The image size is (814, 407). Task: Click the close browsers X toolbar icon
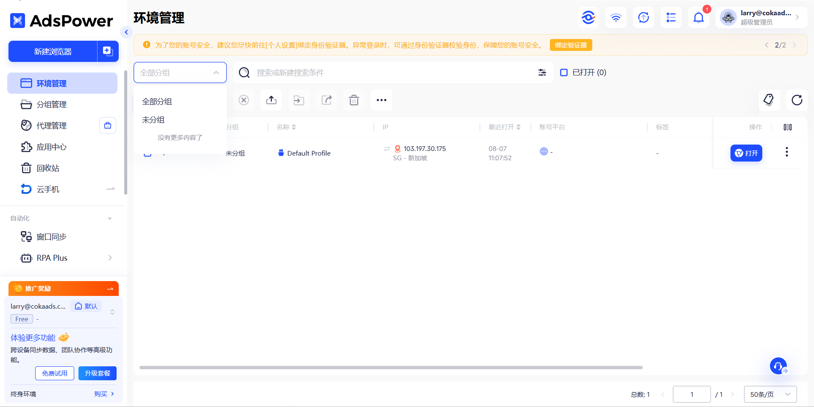pos(244,100)
